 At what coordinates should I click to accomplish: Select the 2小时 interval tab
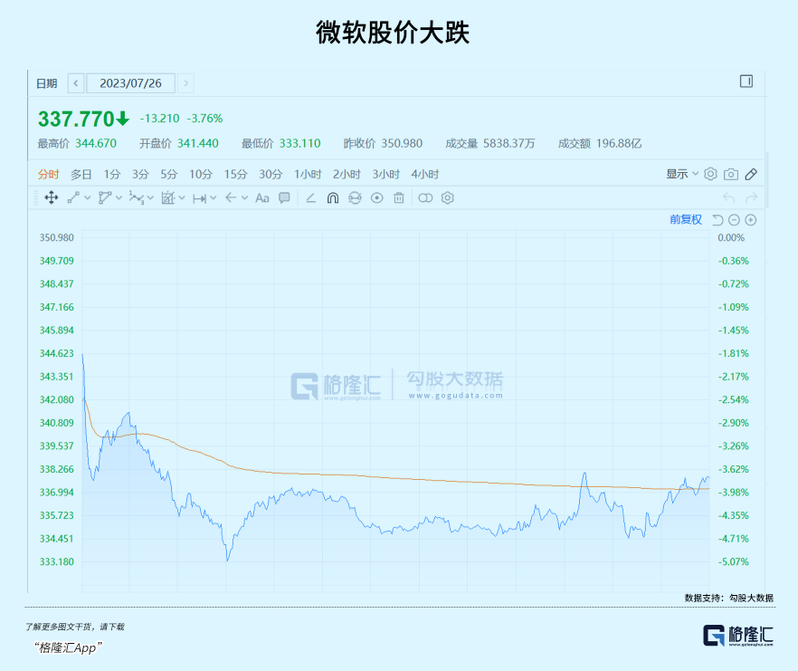[x=347, y=174]
